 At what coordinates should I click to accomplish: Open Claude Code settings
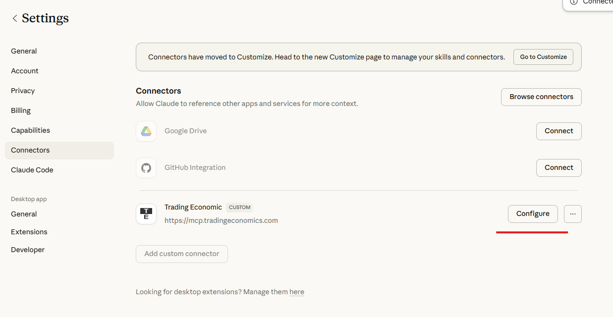[32, 170]
